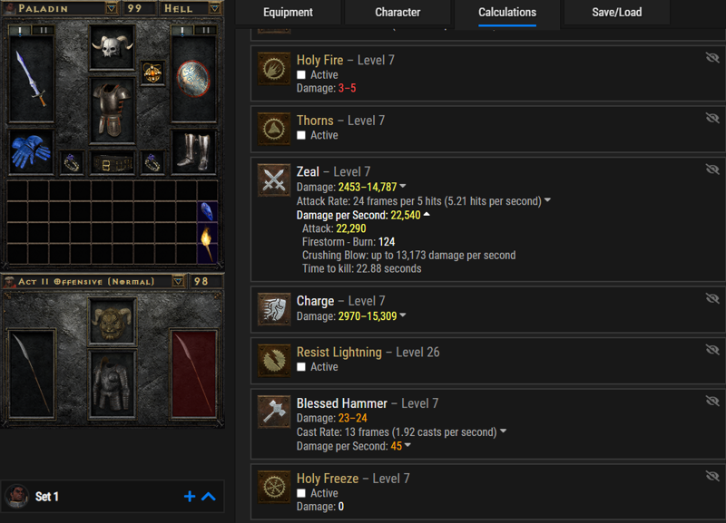Open the Paladin class dropdown
Image resolution: width=726 pixels, height=523 pixels.
[x=111, y=8]
